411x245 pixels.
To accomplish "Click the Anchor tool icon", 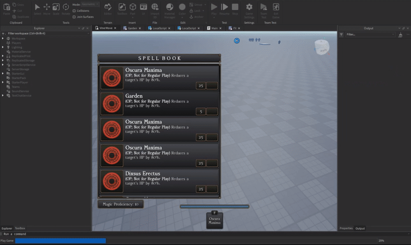I will pyautogui.click(x=192, y=17).
